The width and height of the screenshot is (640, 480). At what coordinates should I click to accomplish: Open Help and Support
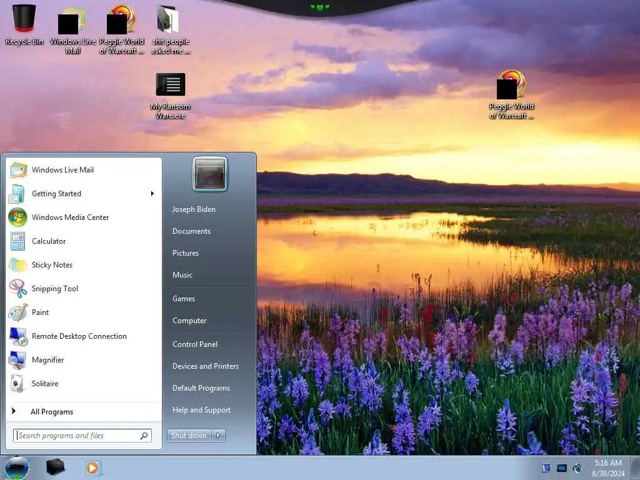(x=202, y=410)
